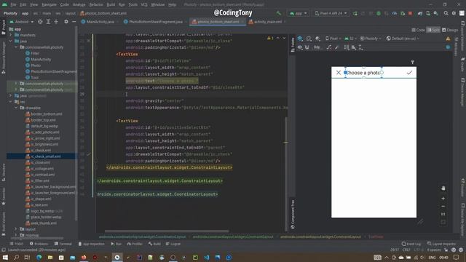Open the Terminal tool window
This screenshot has height=262, width=466.
(63, 244)
